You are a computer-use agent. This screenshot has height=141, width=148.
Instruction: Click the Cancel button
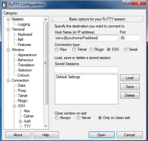click(x=130, y=135)
